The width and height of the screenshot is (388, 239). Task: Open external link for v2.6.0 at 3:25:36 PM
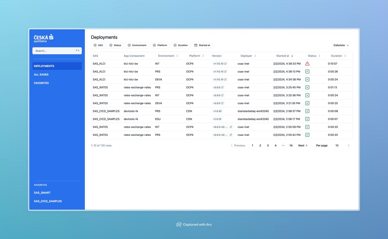pos(222,95)
